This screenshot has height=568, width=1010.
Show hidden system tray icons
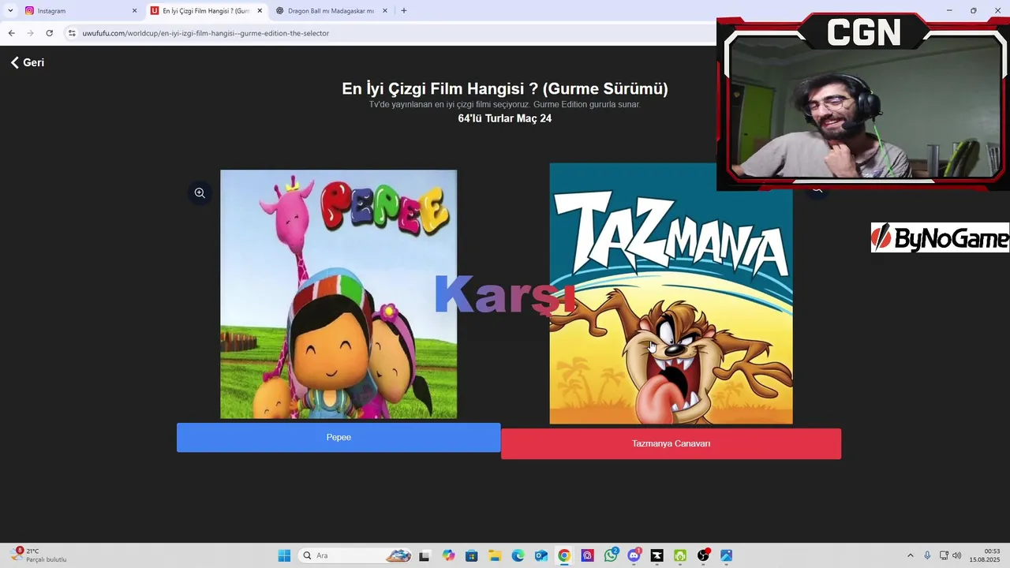point(910,555)
